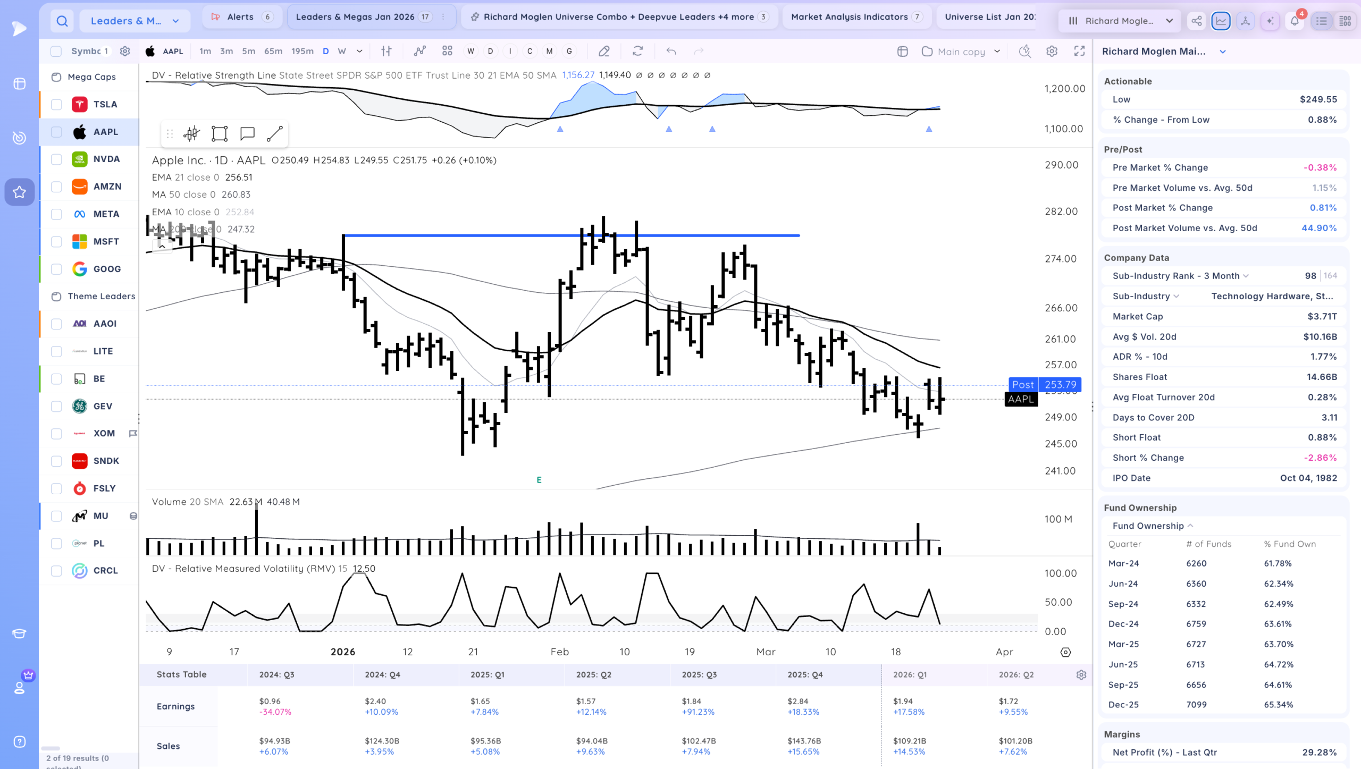
Task: Toggle fullscreen chart icon
Action: click(1079, 51)
